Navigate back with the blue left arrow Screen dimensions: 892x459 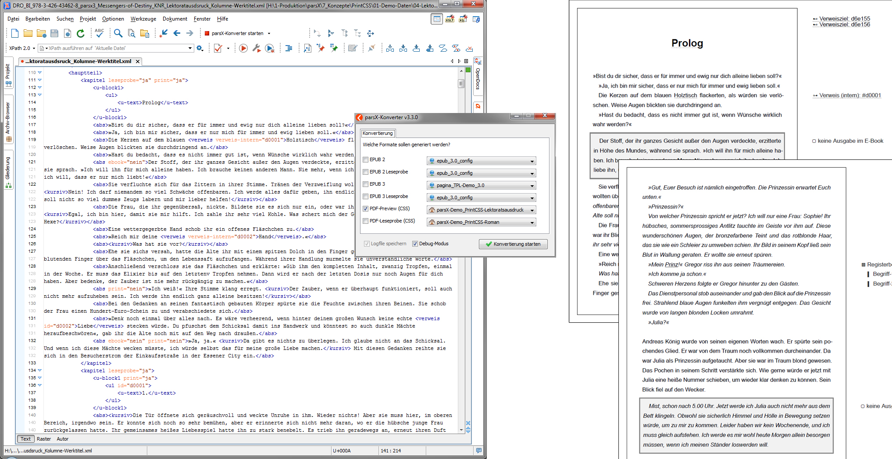click(177, 33)
